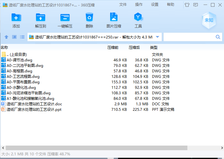The height and width of the screenshot is (159, 224).
Task: Click the search magnifier icon
Action: point(218,37)
